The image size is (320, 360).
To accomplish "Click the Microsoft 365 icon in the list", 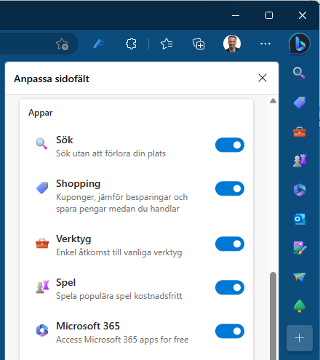I will [42, 330].
